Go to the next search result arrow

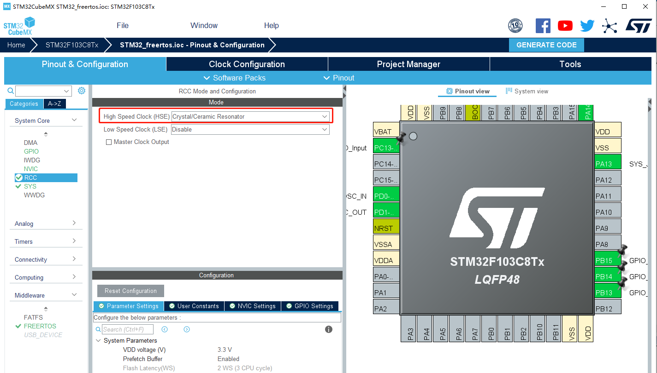point(187,329)
